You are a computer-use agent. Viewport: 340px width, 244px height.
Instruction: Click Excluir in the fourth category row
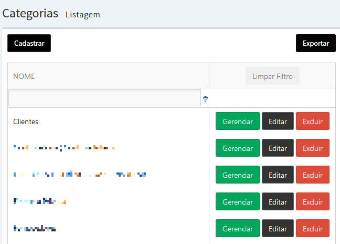pos(313,201)
